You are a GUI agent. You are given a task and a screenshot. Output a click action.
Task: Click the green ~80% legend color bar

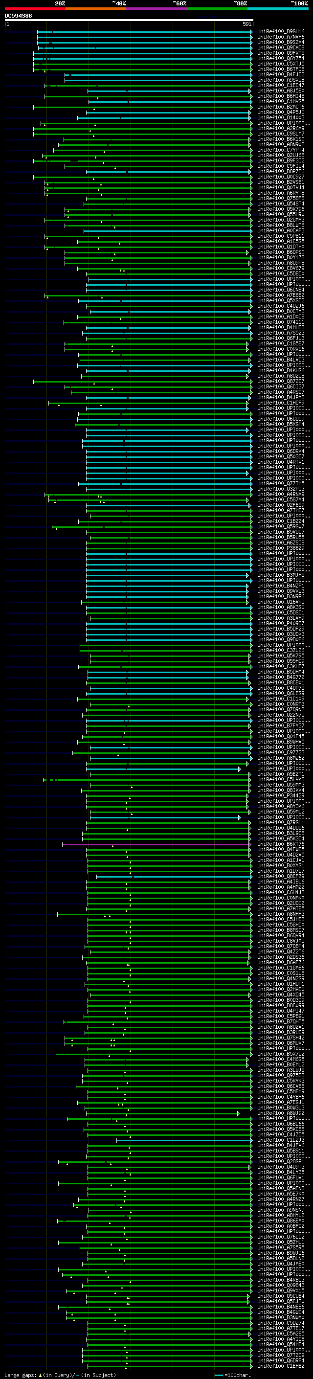[217, 9]
